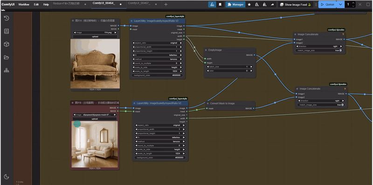Screen dimensions: 373x185
Task: Collapse the lower Image Concatenate node dot
Action: (x=297, y=89)
